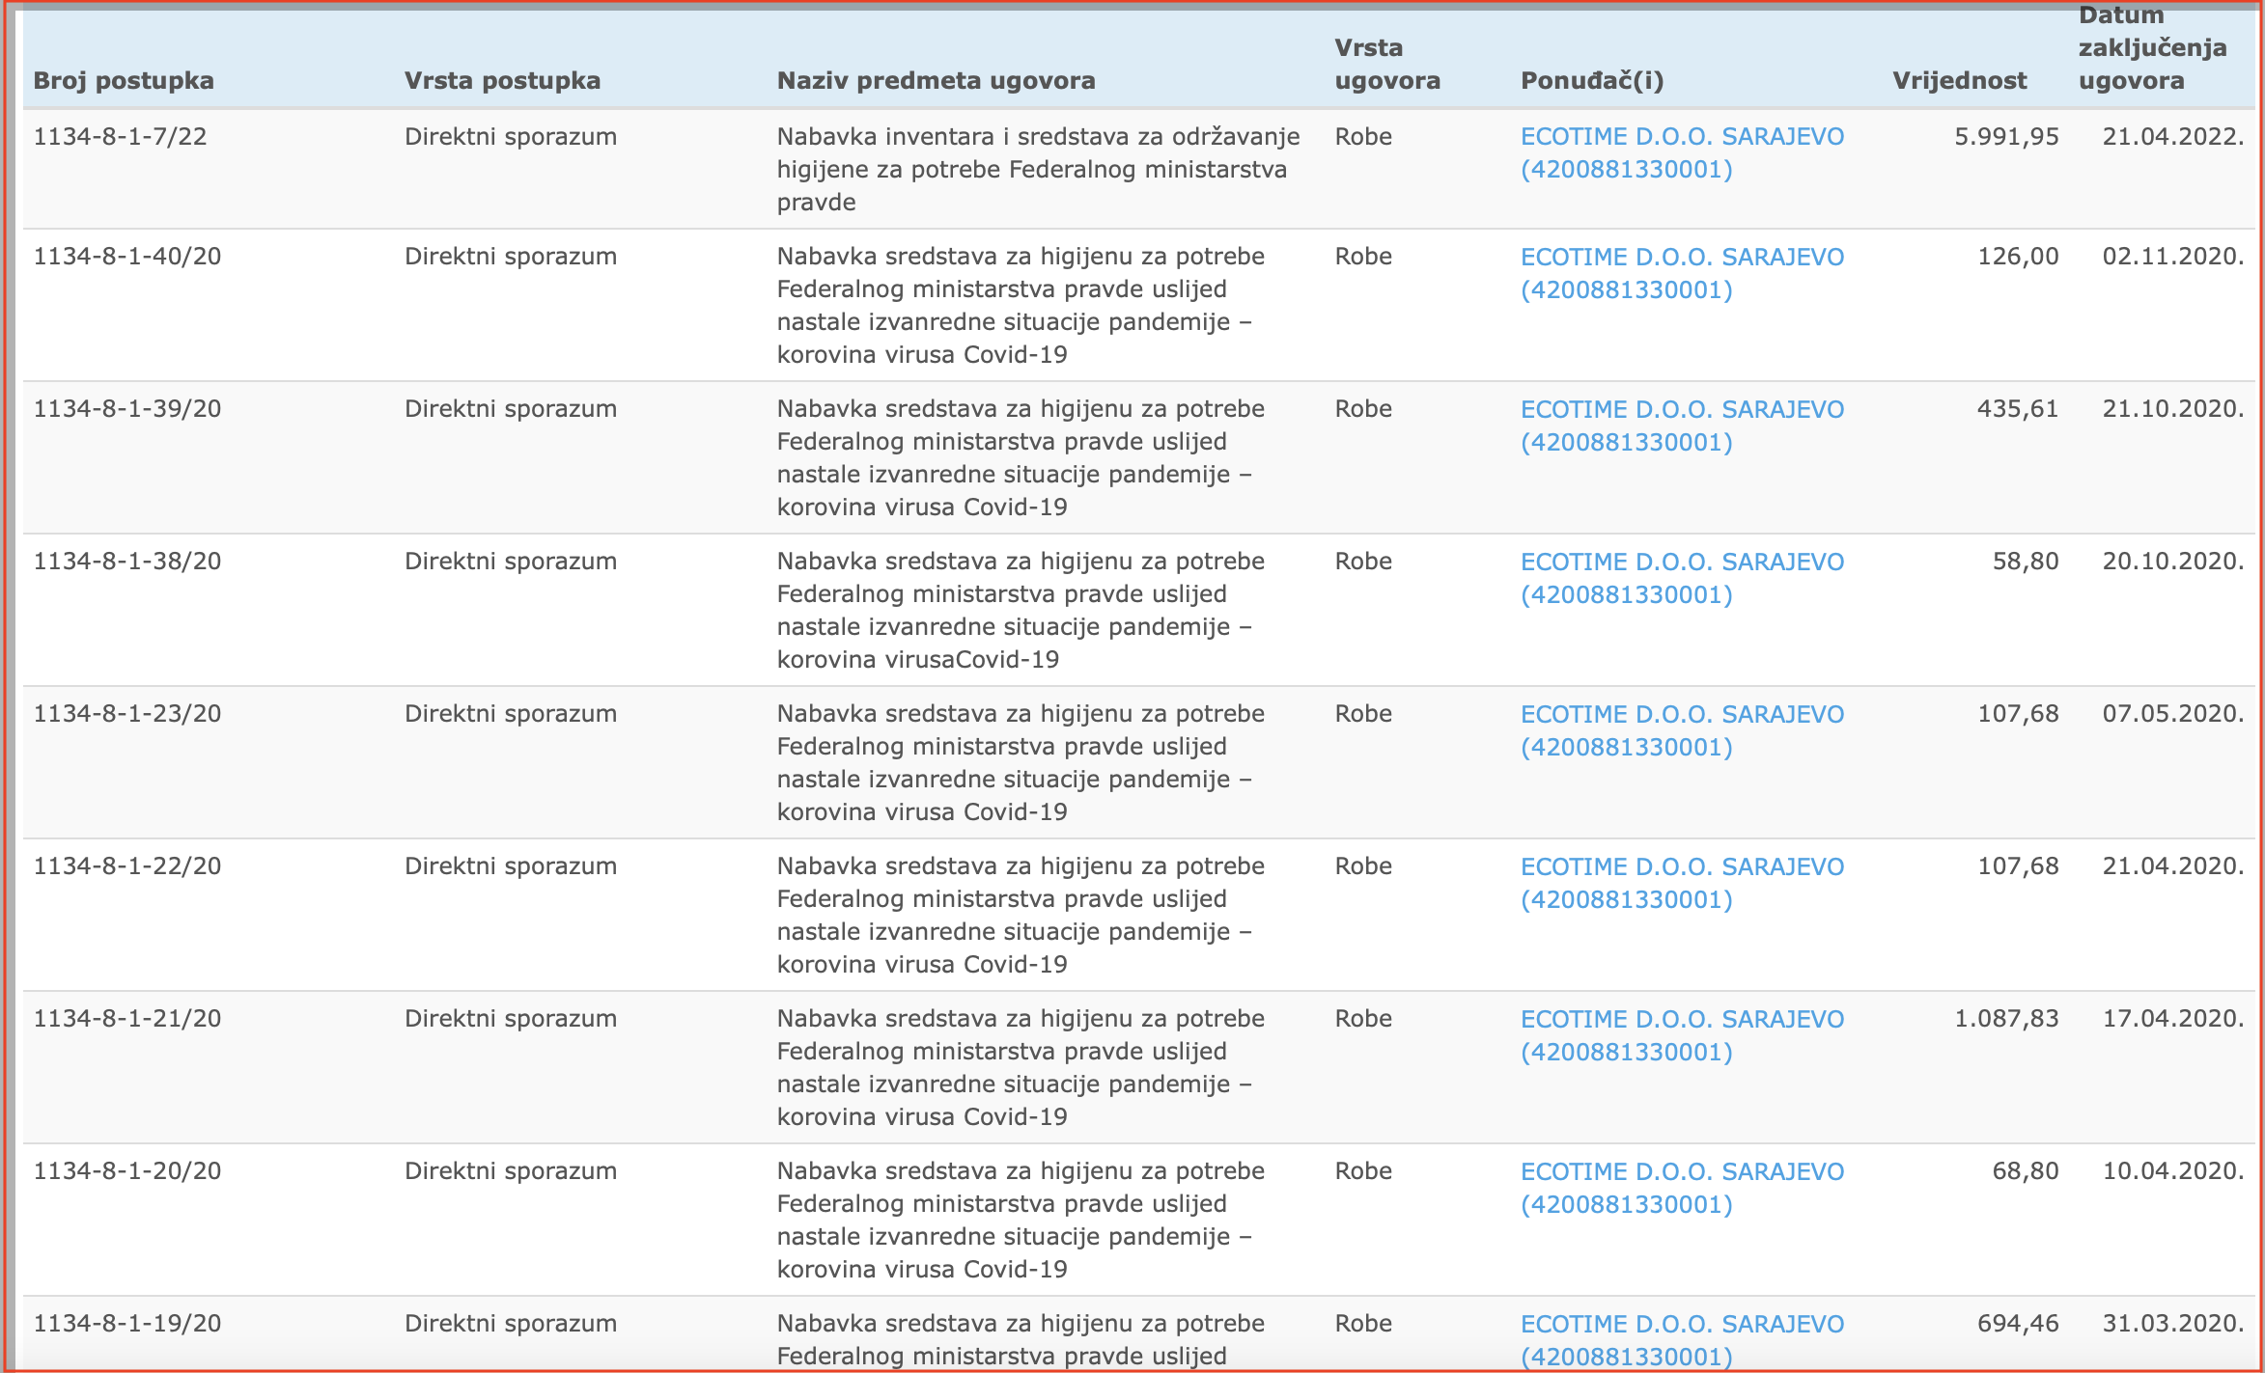Open ECOTIME link in row 1134-8-1-23/20
The height and width of the screenshot is (1373, 2265).
click(1682, 731)
